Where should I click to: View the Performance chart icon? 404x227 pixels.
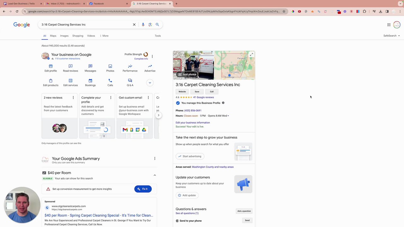click(130, 66)
